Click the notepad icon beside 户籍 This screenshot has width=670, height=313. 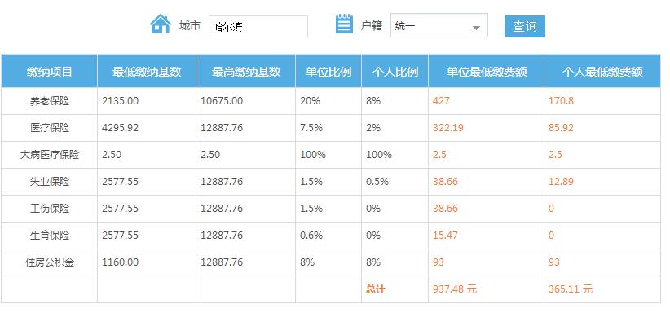click(x=344, y=24)
